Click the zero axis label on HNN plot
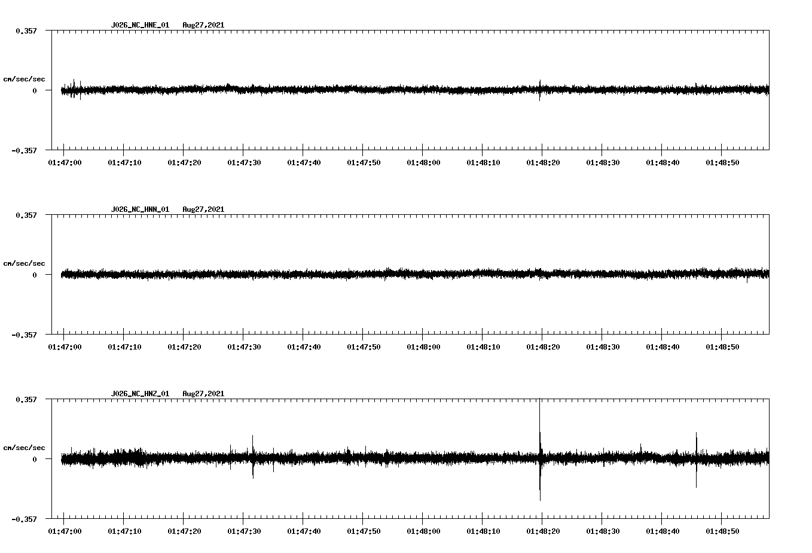Viewport: 812px width, 553px height. point(35,275)
